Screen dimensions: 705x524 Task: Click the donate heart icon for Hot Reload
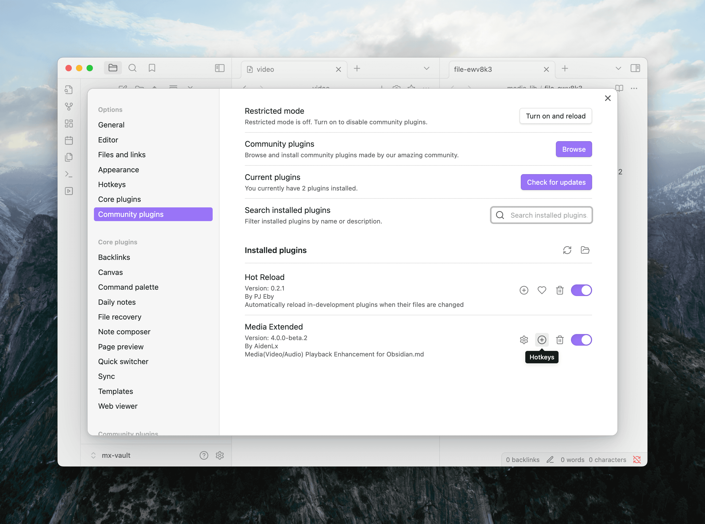(x=542, y=290)
